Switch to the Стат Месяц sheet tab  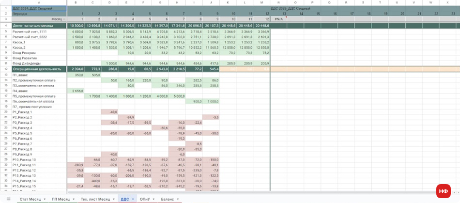30,199
